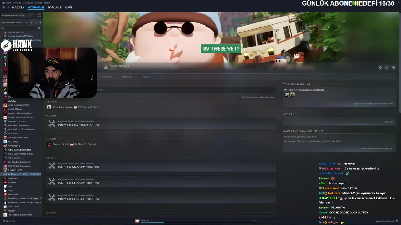
Task: Go forward with the right arrow
Action: 8,7
